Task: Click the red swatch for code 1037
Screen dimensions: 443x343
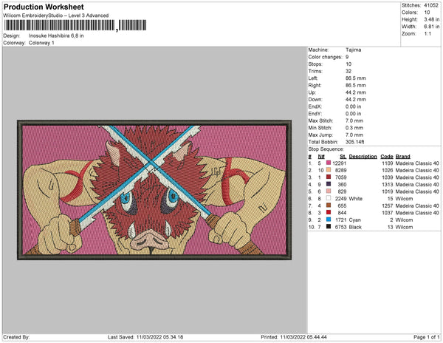Action: pyautogui.click(x=329, y=212)
